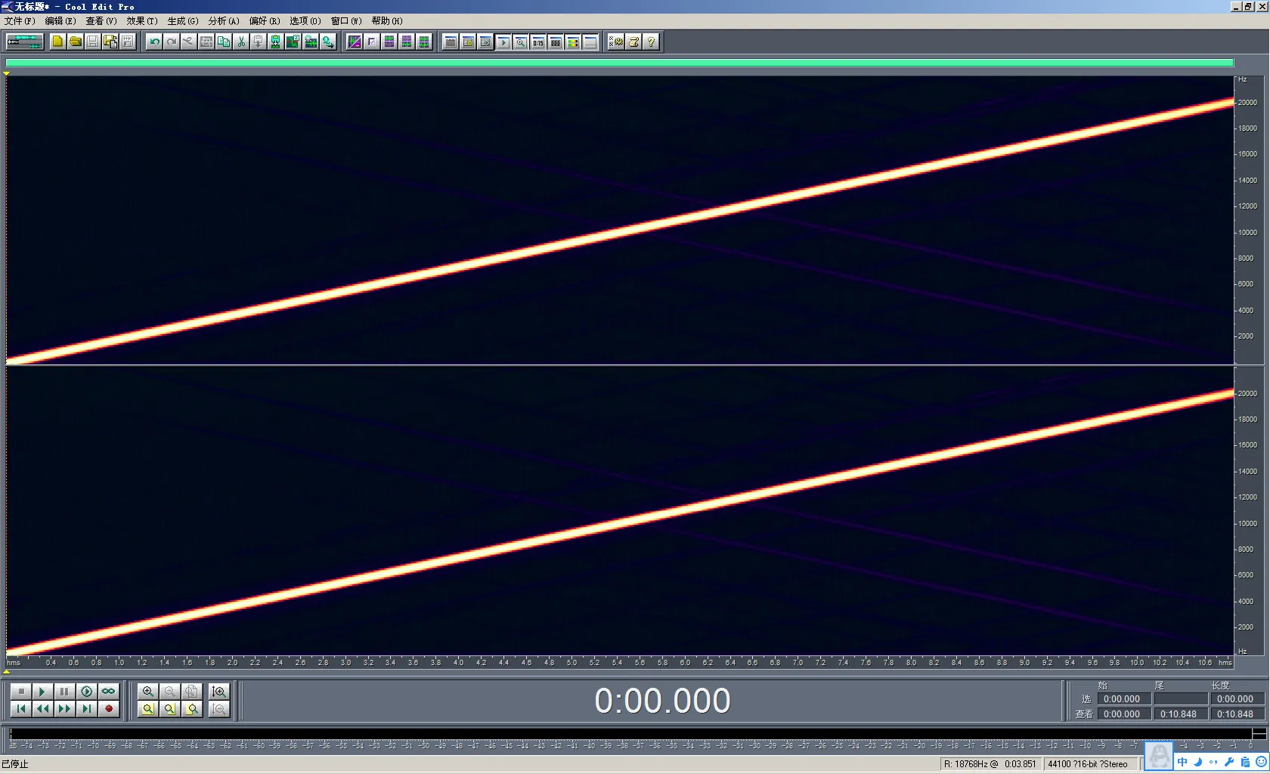Screen dimensions: 1270x774
Task: Click the red record button
Action: (x=108, y=708)
